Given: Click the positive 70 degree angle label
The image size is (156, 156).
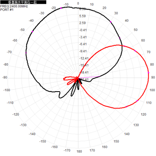Looking at the screenshot, I should click(149, 52).
